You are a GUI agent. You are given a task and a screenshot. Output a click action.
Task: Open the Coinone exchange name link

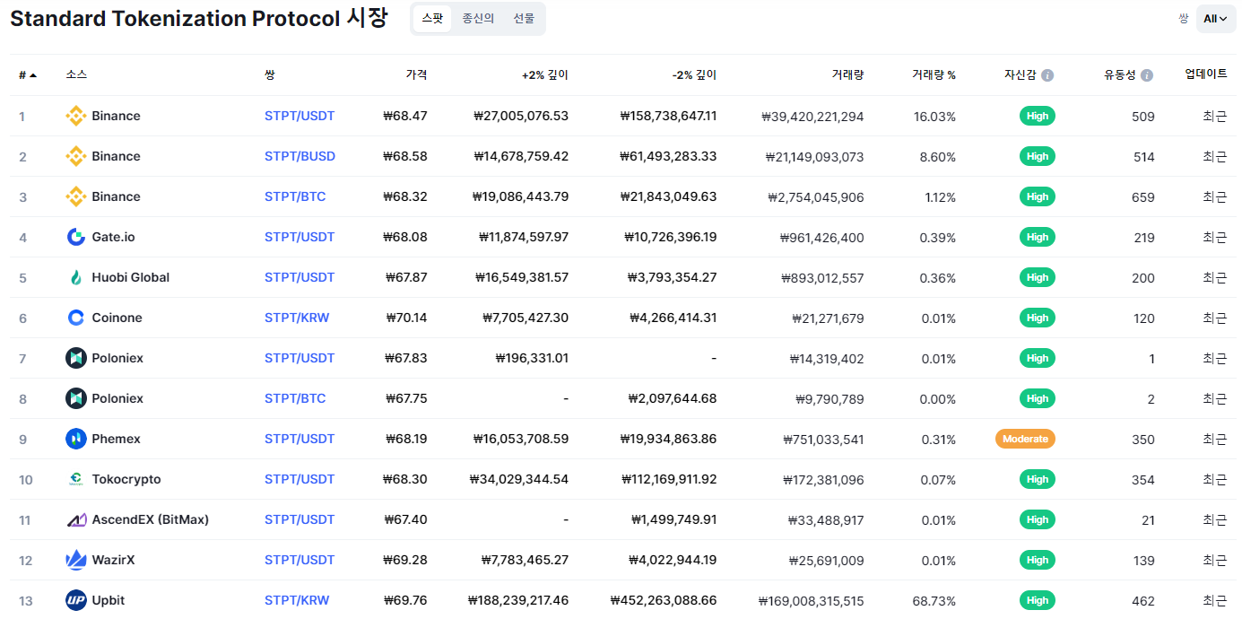click(117, 318)
